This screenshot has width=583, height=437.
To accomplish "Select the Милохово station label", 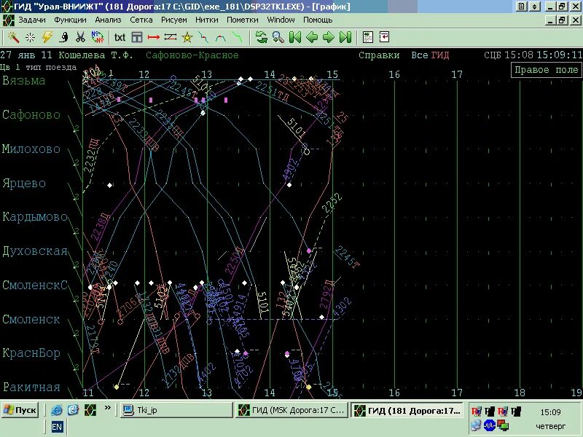I will coord(31,149).
